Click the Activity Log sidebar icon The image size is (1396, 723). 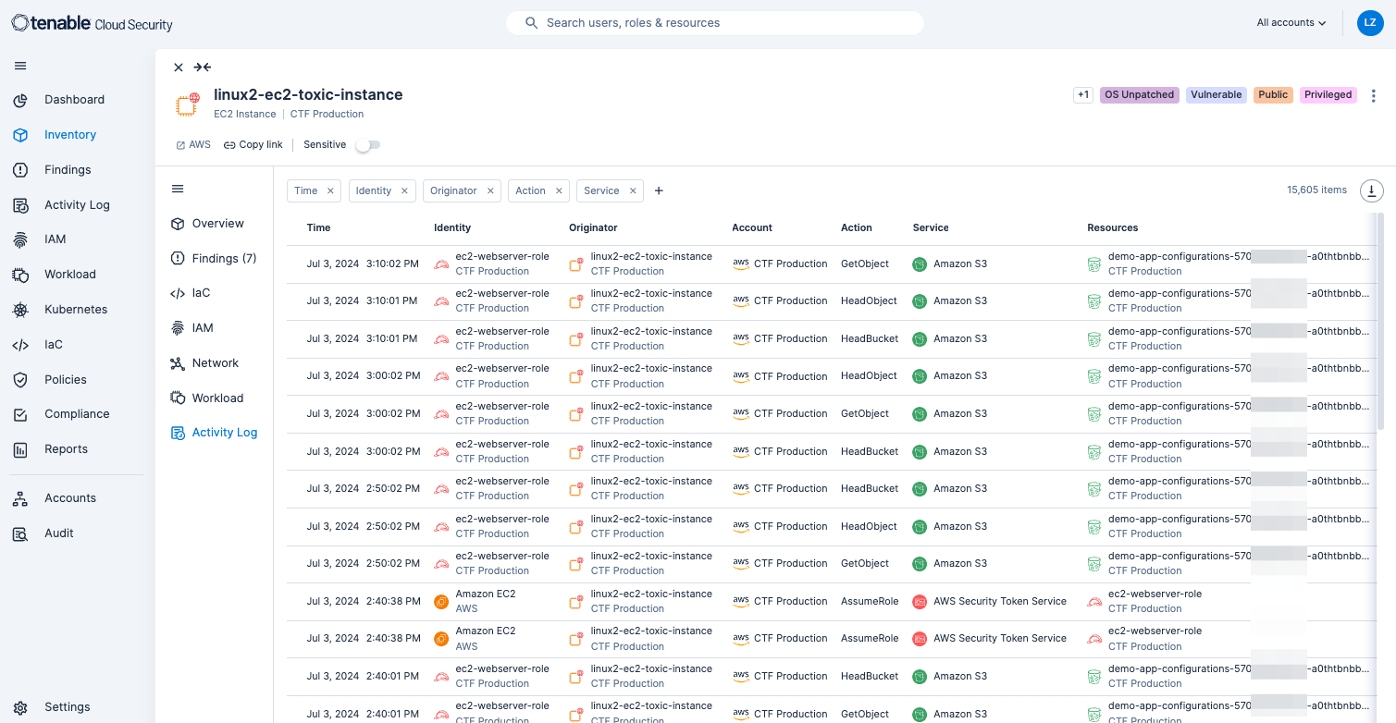tap(20, 205)
